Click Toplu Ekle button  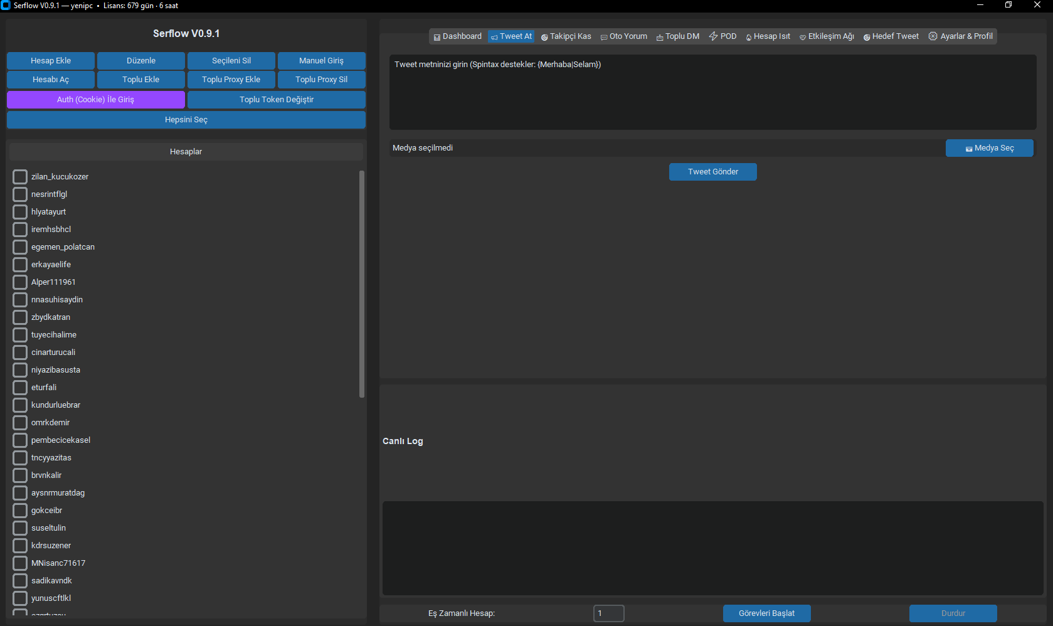(x=141, y=80)
